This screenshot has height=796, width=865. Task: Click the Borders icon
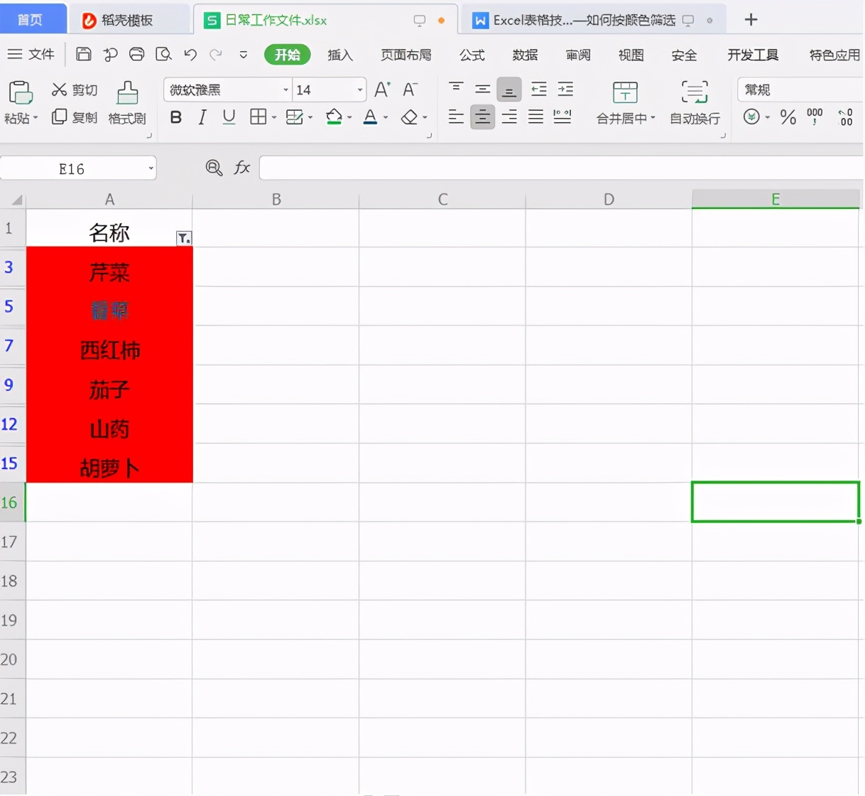(x=259, y=117)
